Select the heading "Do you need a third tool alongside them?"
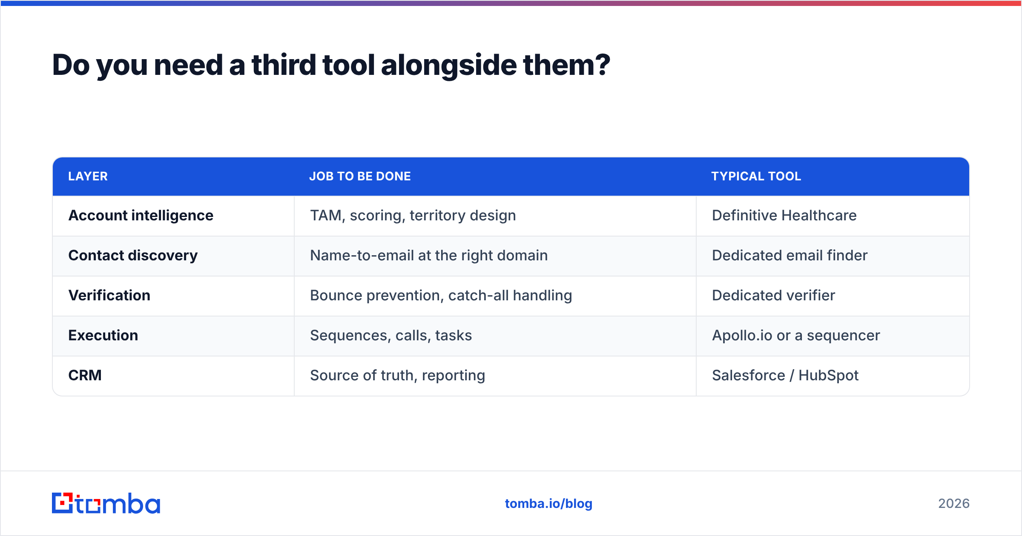The height and width of the screenshot is (536, 1022). point(331,65)
